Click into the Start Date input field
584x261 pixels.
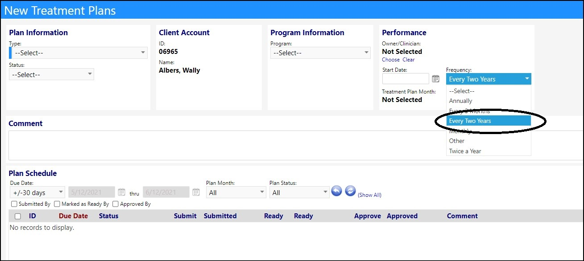pos(406,79)
